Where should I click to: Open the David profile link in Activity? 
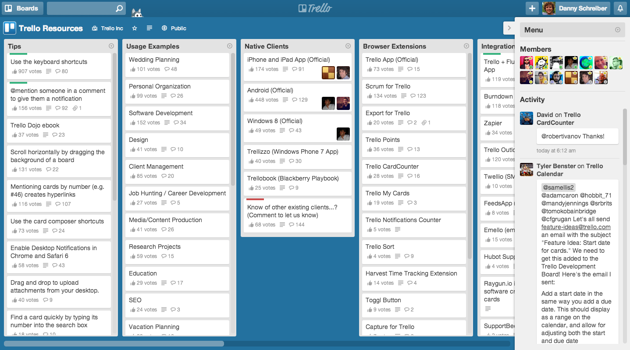(x=545, y=115)
